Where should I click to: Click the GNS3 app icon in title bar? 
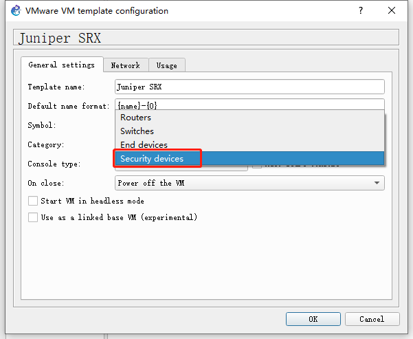point(16,11)
